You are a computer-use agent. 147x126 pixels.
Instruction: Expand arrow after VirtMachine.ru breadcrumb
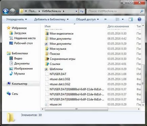coord(64,11)
